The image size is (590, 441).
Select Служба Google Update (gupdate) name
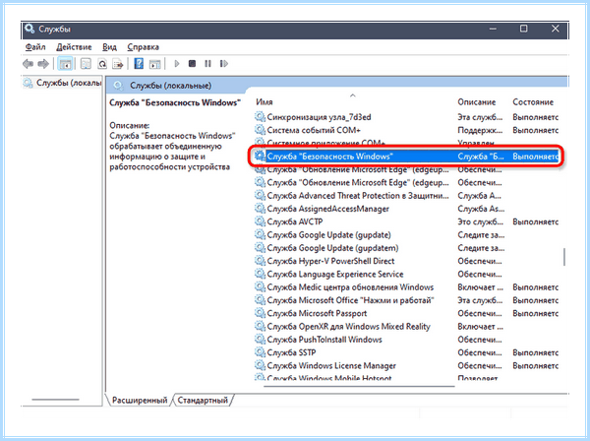pyautogui.click(x=328, y=235)
